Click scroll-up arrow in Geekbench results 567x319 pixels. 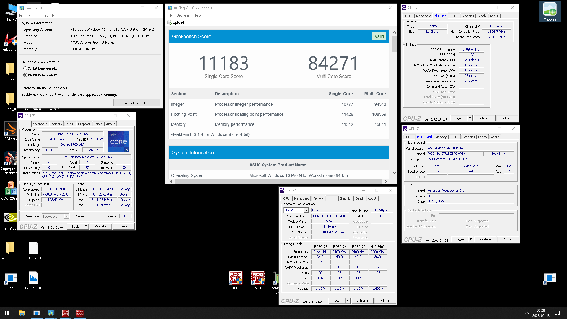[394, 32]
